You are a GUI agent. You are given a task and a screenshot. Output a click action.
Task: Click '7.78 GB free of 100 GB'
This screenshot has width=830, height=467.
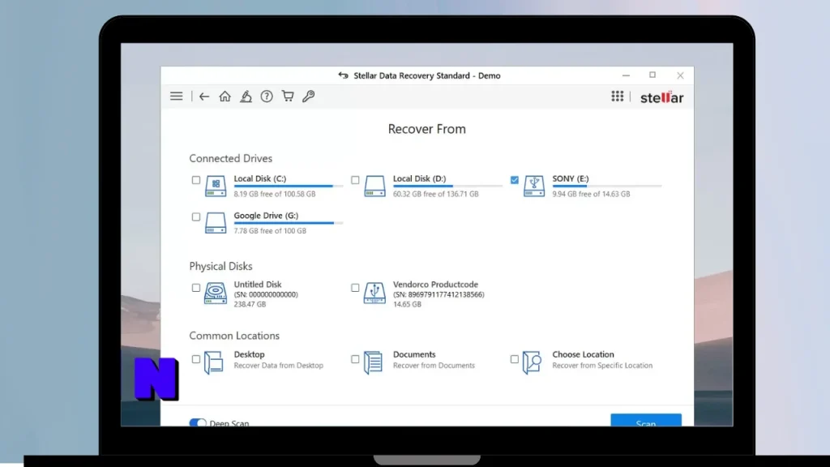point(270,231)
